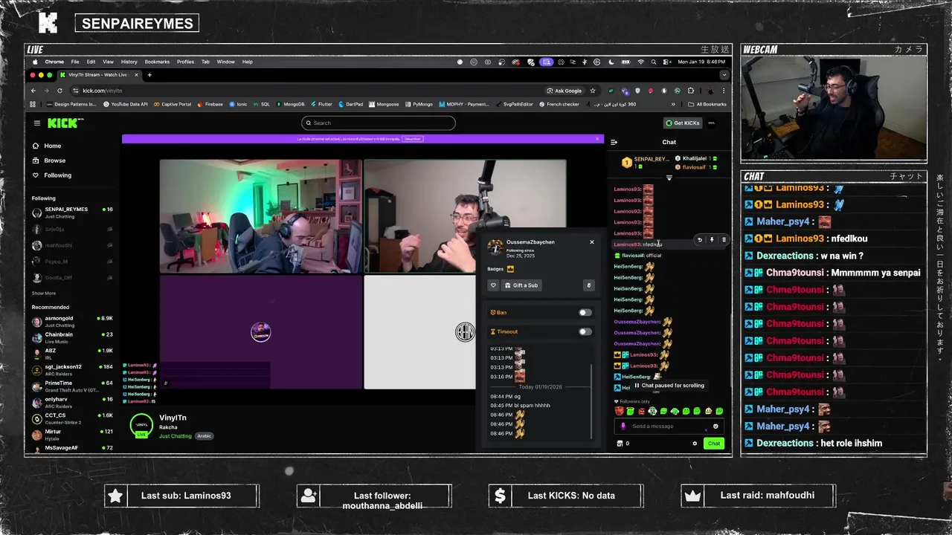Screen dimensions: 952x535
Task: Open the Chrome Bookmarks menu
Action: [x=157, y=62]
